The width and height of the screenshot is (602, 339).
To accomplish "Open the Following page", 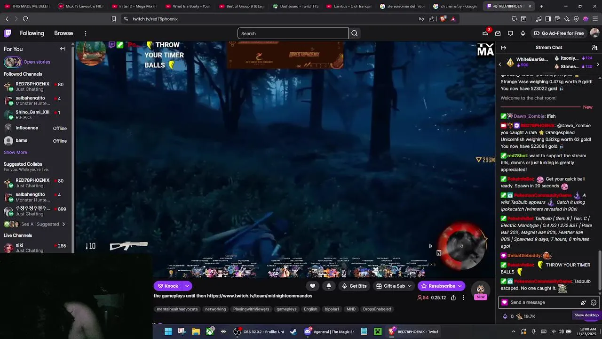I will (x=32, y=33).
